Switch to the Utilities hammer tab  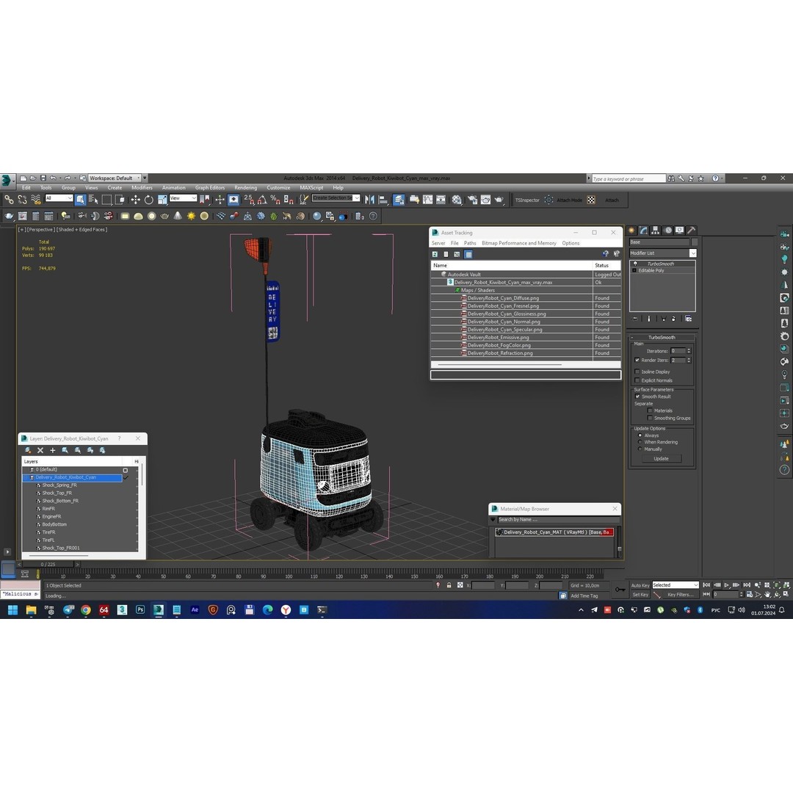[x=691, y=230]
